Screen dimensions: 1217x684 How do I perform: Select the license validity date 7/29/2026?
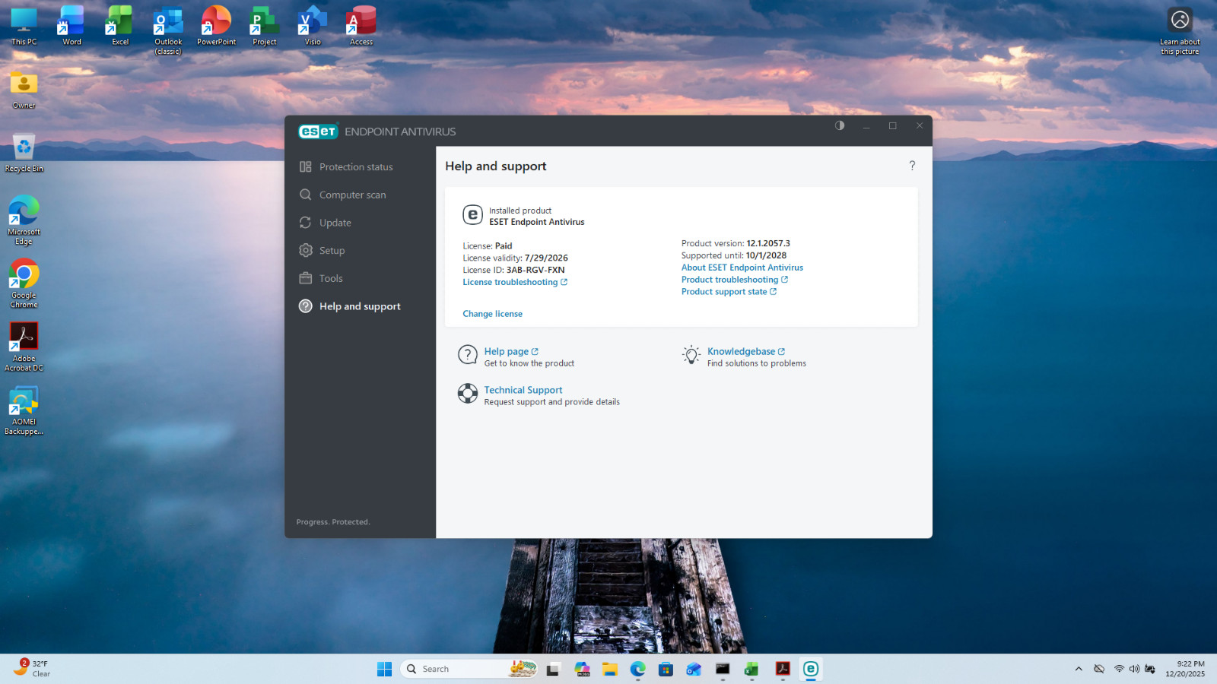(x=546, y=258)
